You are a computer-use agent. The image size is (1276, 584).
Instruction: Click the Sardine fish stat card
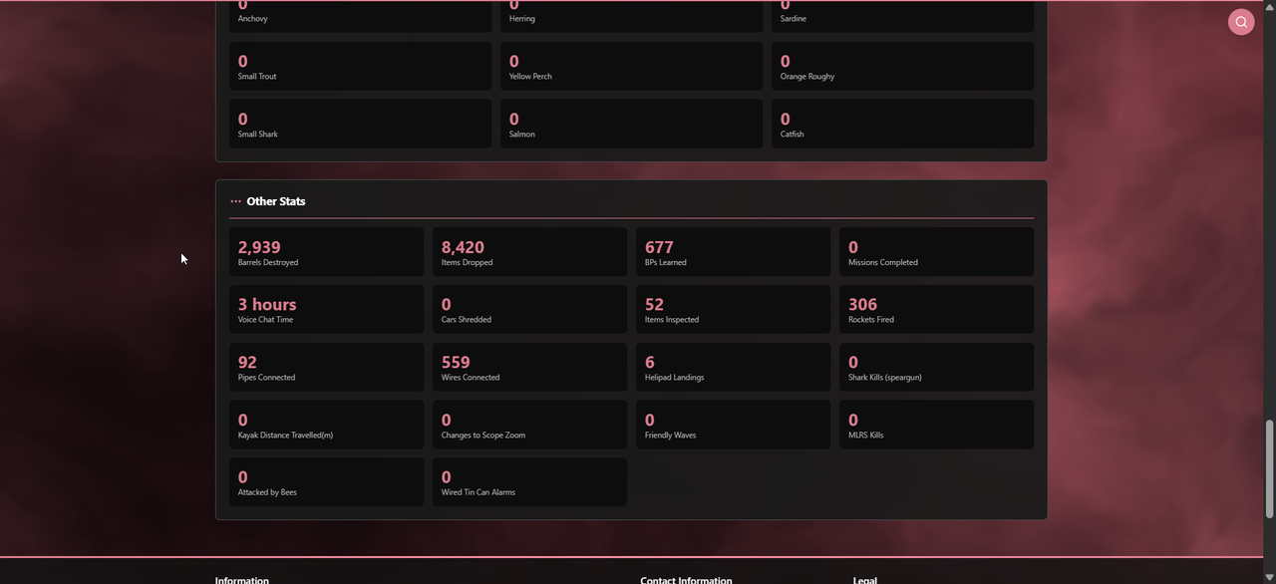pyautogui.click(x=902, y=15)
